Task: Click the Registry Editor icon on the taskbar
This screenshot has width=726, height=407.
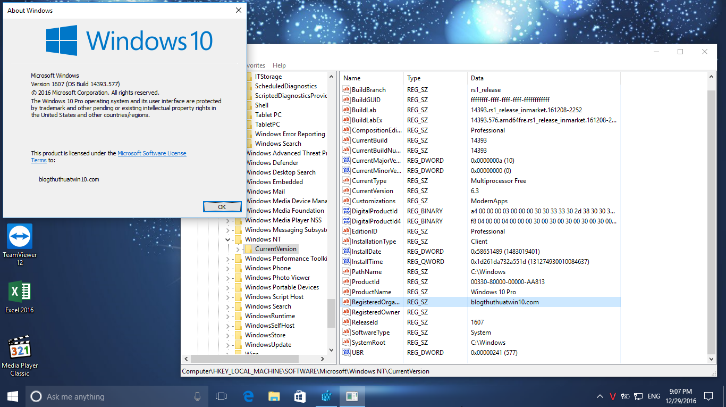Action: (x=326, y=396)
